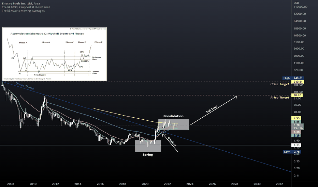
Task: Select Trell's Support & Resistance indicator label
Action: (26, 7)
